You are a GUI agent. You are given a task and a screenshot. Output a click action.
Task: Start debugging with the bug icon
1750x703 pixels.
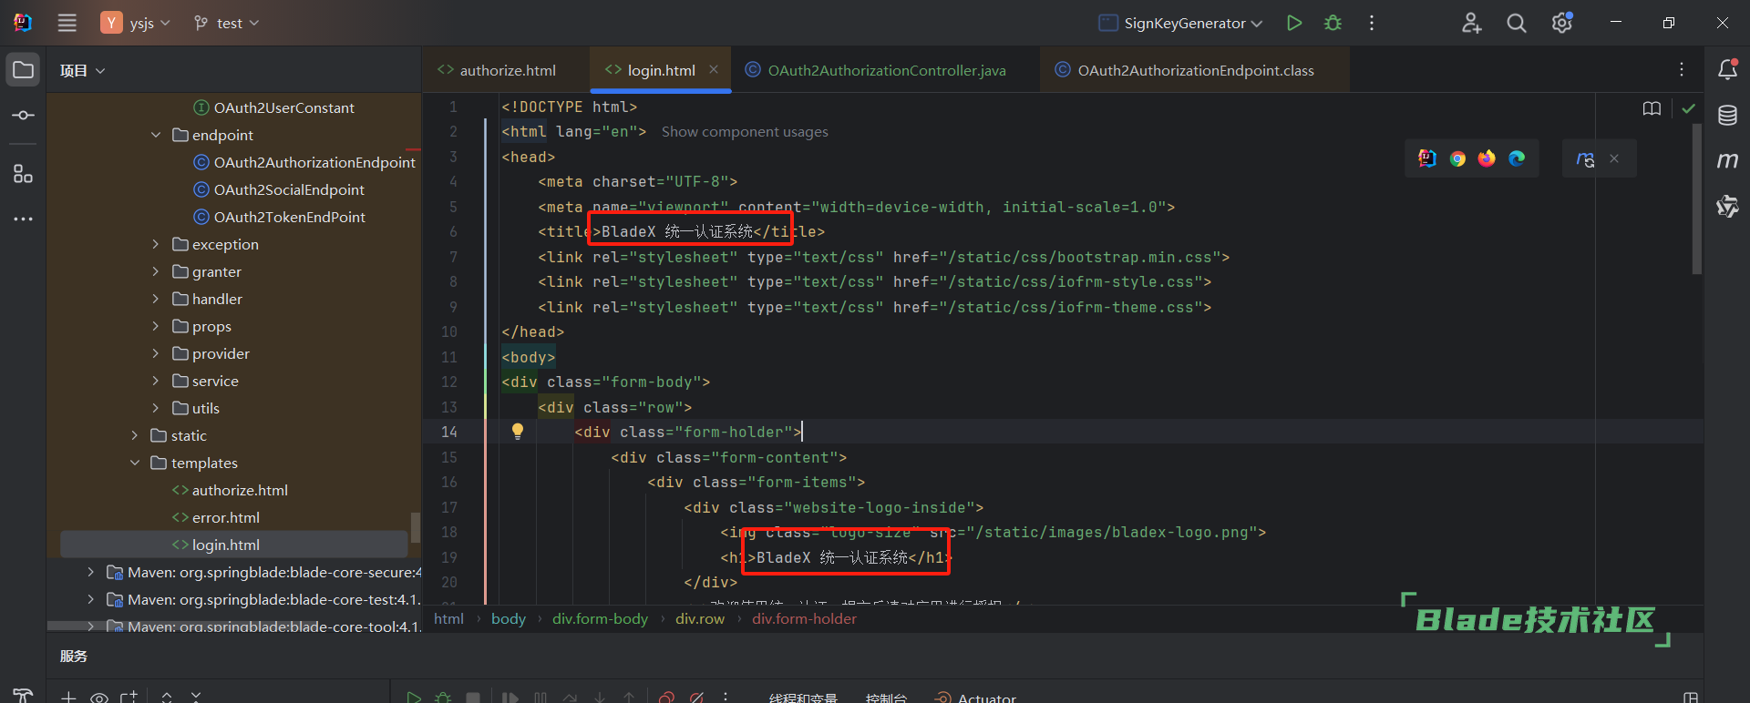pyautogui.click(x=1333, y=23)
